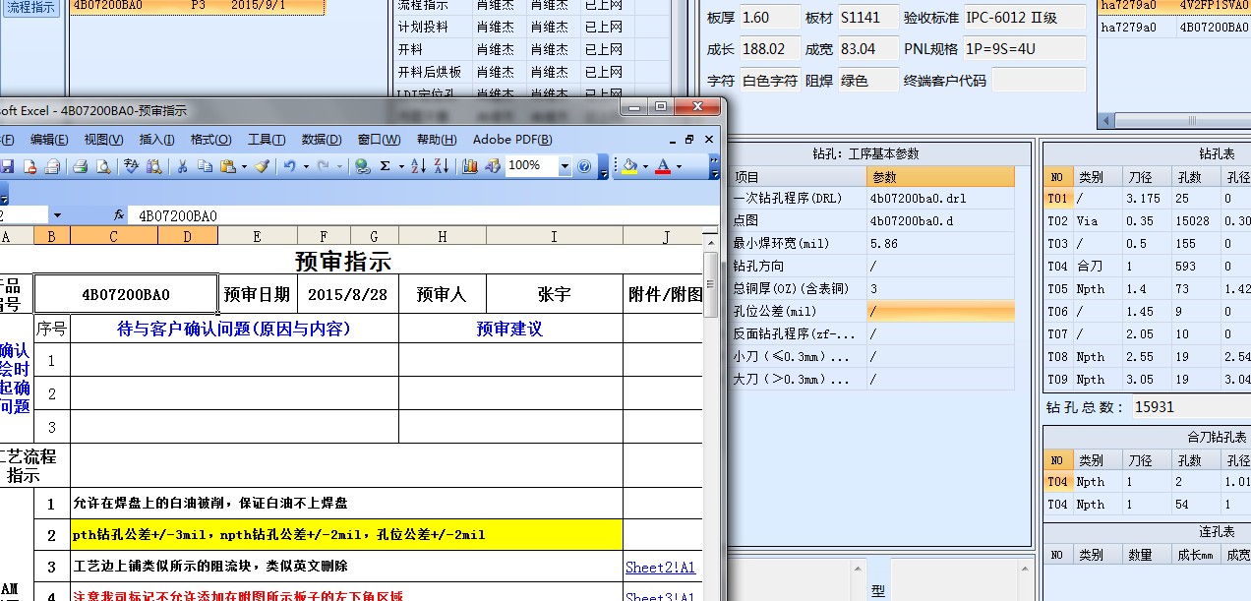Click the Insert Hyperlink globe icon
This screenshot has width=1251, height=601.
(362, 166)
